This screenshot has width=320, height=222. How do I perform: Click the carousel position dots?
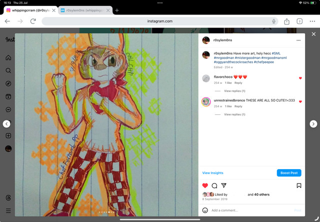click(x=106, y=212)
